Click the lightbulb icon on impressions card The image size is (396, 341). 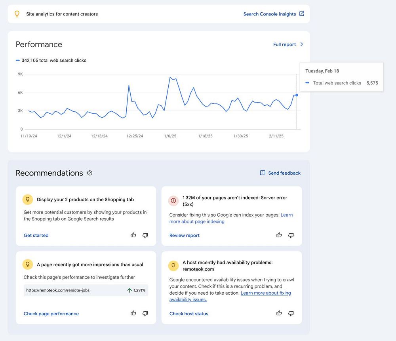click(28, 265)
